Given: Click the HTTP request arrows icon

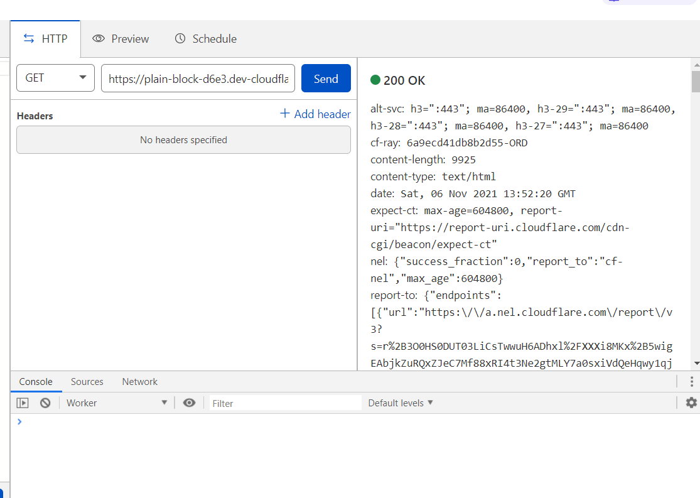Looking at the screenshot, I should coord(28,38).
